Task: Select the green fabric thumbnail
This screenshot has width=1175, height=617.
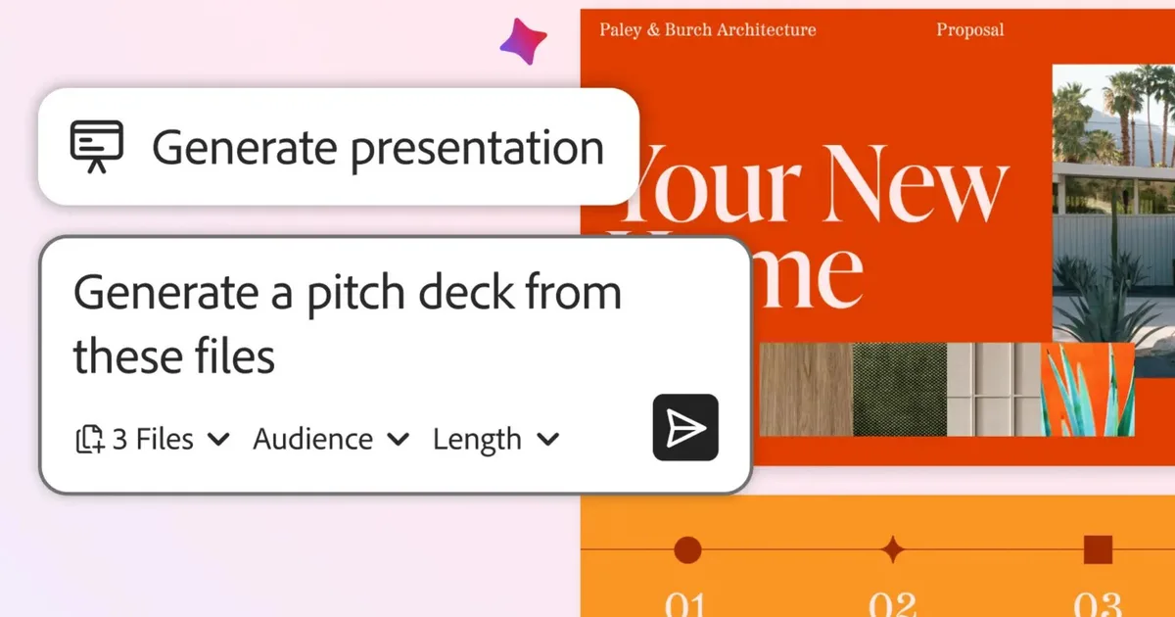Action: tap(901, 392)
